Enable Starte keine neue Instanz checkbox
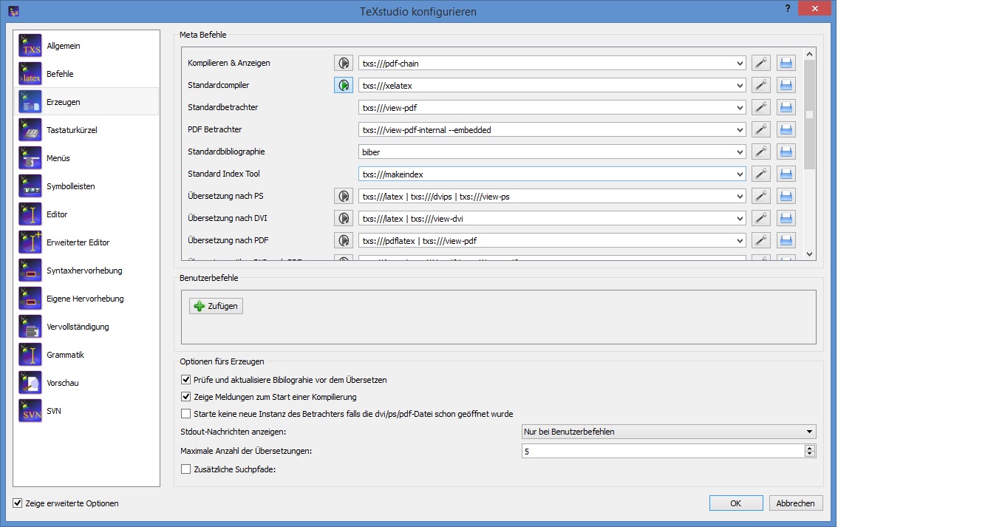This screenshot has height=527, width=1005. pyautogui.click(x=185, y=414)
